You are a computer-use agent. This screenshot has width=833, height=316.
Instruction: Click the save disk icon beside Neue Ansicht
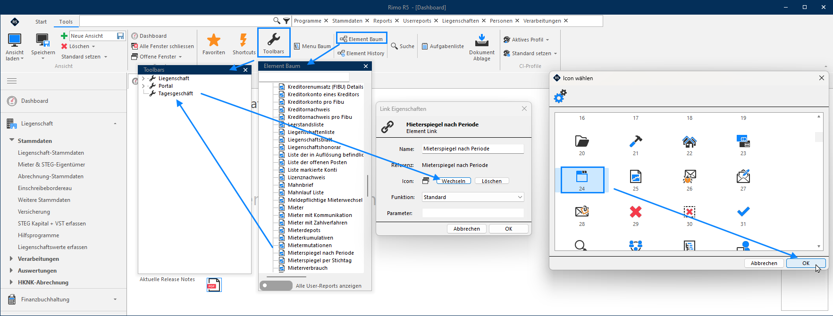(x=120, y=36)
